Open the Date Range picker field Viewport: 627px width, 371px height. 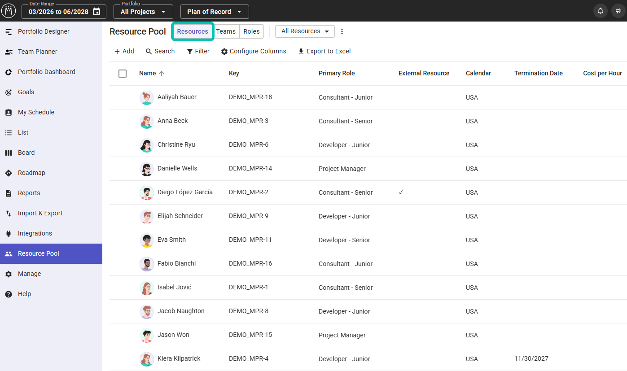(64, 12)
